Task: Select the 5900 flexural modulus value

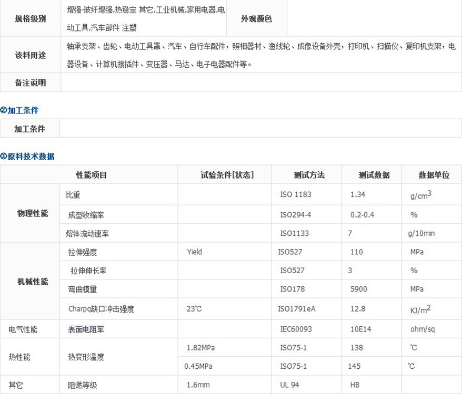Action: [358, 289]
